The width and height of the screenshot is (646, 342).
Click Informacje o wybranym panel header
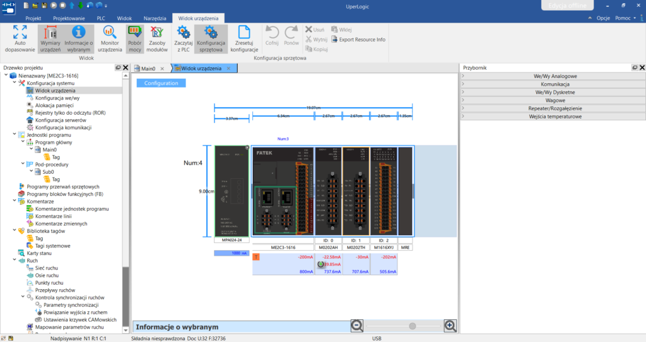241,327
